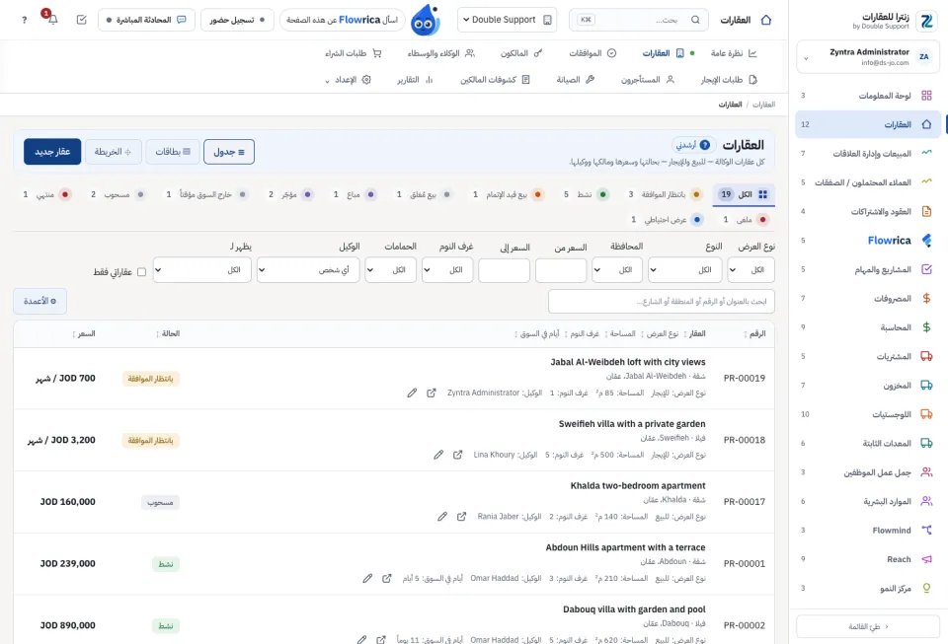This screenshot has height=644, width=948.
Task: Open the نوع العرض listing type dropdown
Action: click(750, 270)
